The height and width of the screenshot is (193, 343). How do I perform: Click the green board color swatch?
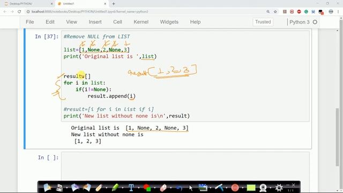(251, 188)
